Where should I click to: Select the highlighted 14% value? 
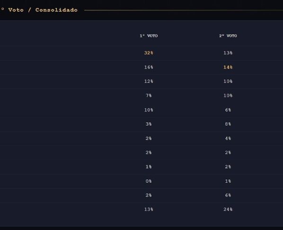pyautogui.click(x=228, y=67)
